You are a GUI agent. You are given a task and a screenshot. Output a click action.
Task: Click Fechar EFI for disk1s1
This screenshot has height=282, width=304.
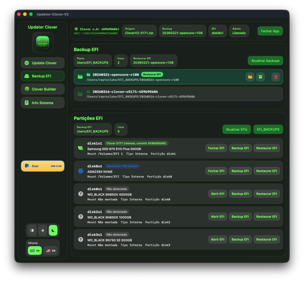click(216, 148)
